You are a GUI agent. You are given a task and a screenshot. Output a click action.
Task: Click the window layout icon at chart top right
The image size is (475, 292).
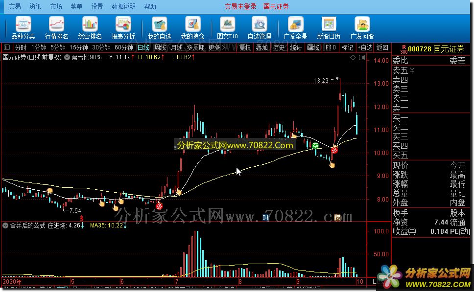pyautogui.click(x=362, y=58)
